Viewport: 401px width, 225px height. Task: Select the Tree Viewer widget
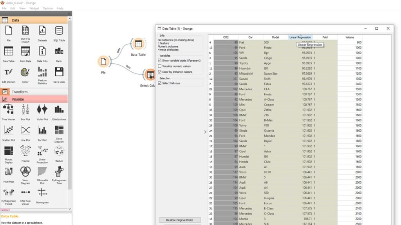tap(9, 112)
